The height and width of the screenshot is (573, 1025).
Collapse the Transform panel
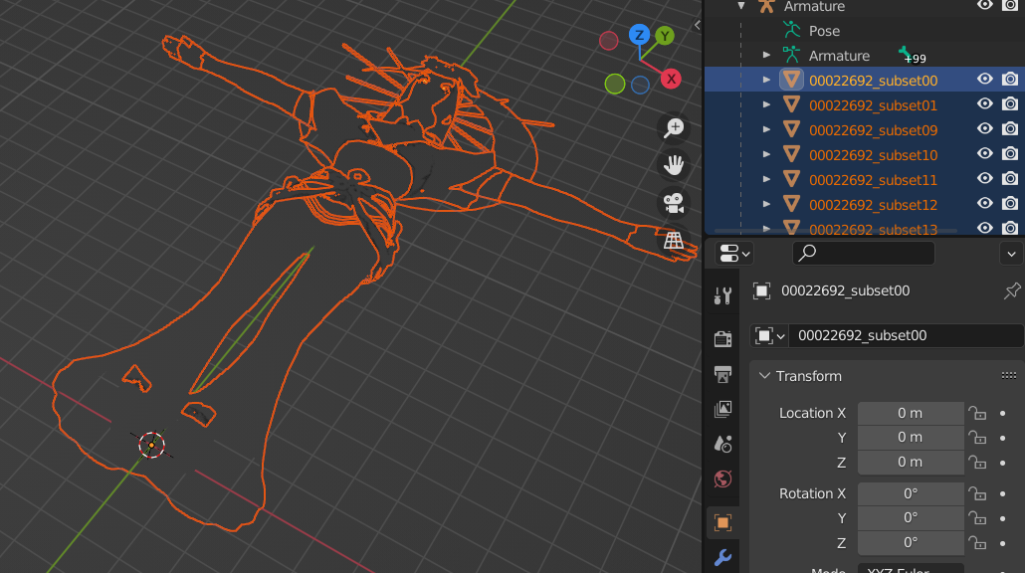[x=764, y=376]
